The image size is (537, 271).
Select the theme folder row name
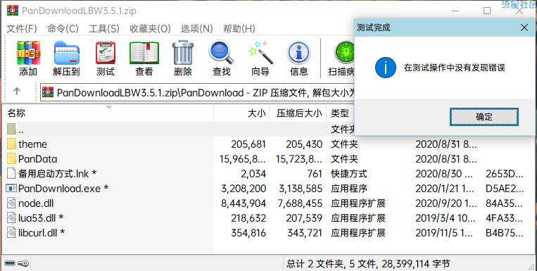click(32, 144)
